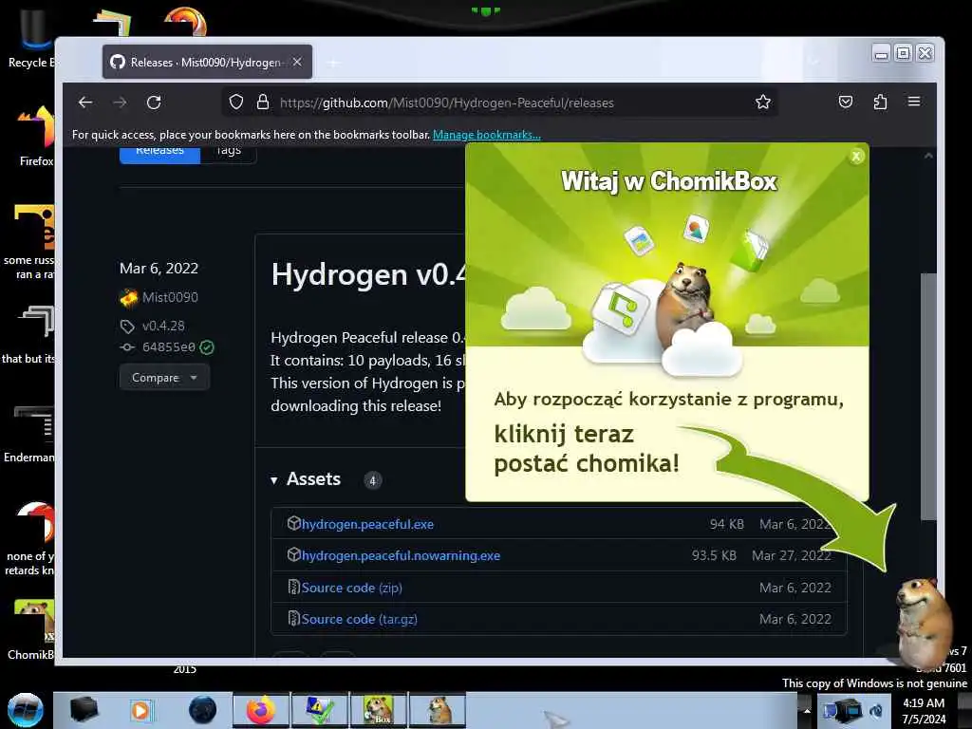
Task: Switch to the Tags tab on GitHub
Action: (x=229, y=153)
